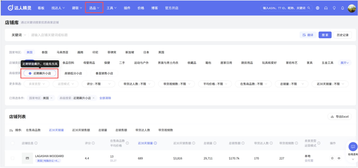
Task: Sort the list by 在售商品数
Action: tap(33, 130)
